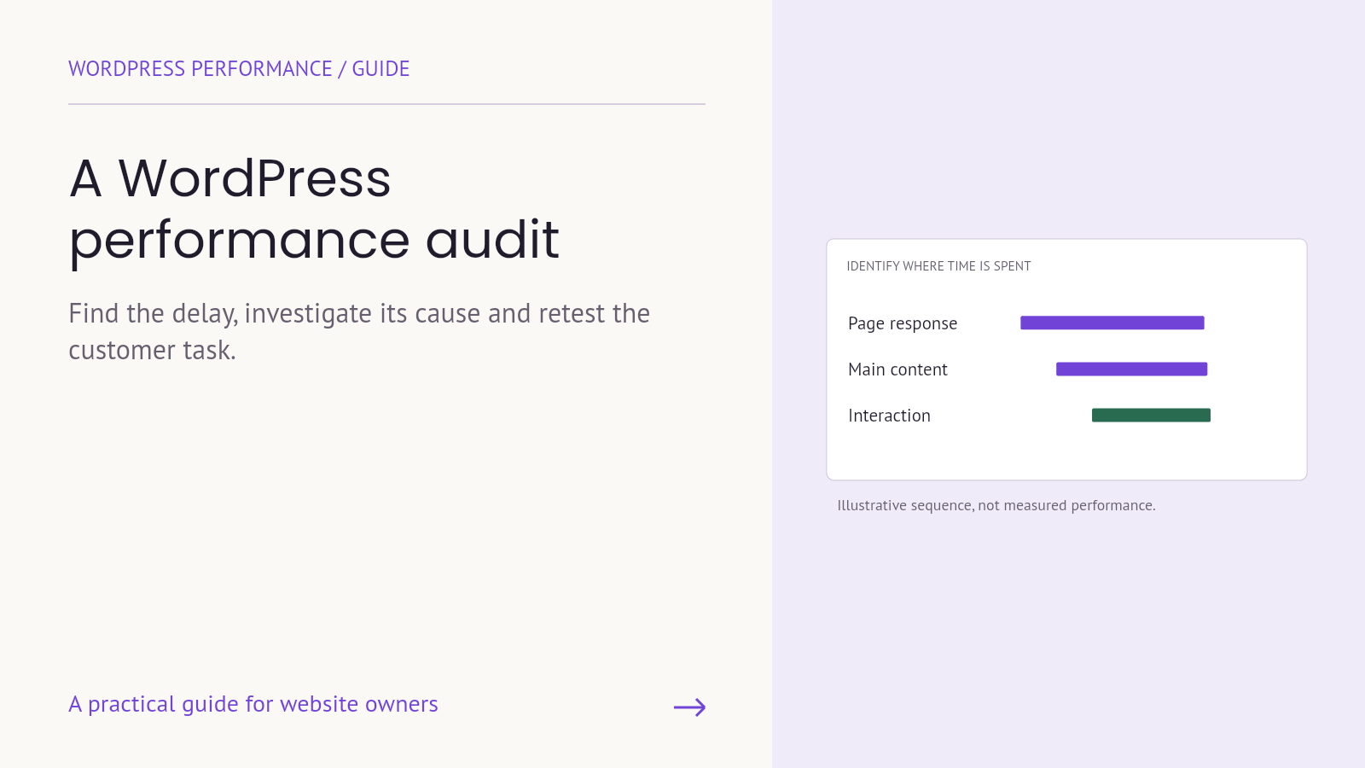Click the purple Page response bar
1365x768 pixels.
[x=1112, y=323]
